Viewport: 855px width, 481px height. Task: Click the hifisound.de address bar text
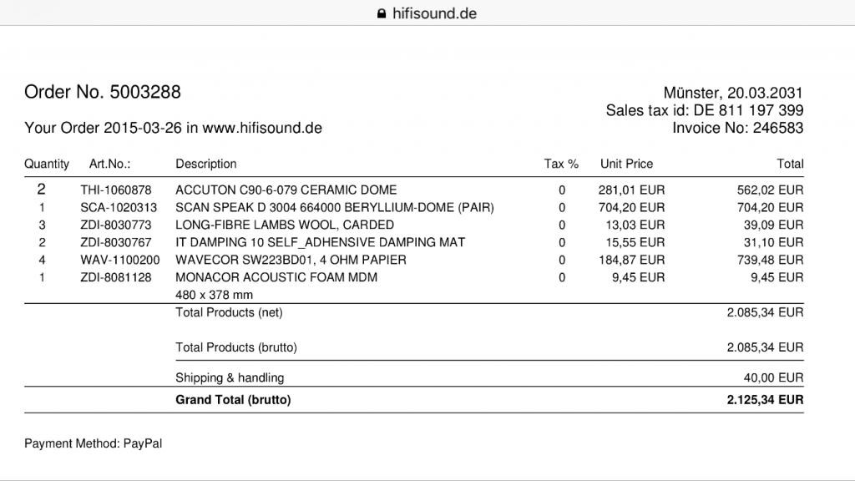coord(434,13)
